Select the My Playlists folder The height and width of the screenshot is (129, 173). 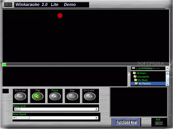(148, 84)
